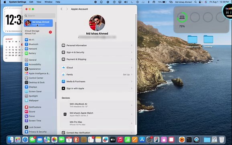Open the Battery settings pane
232x145 pixels.
(31, 53)
